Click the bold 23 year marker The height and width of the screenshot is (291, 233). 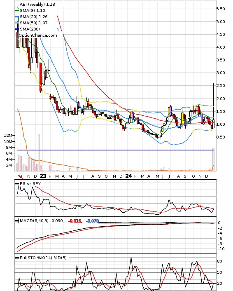pos(43,176)
